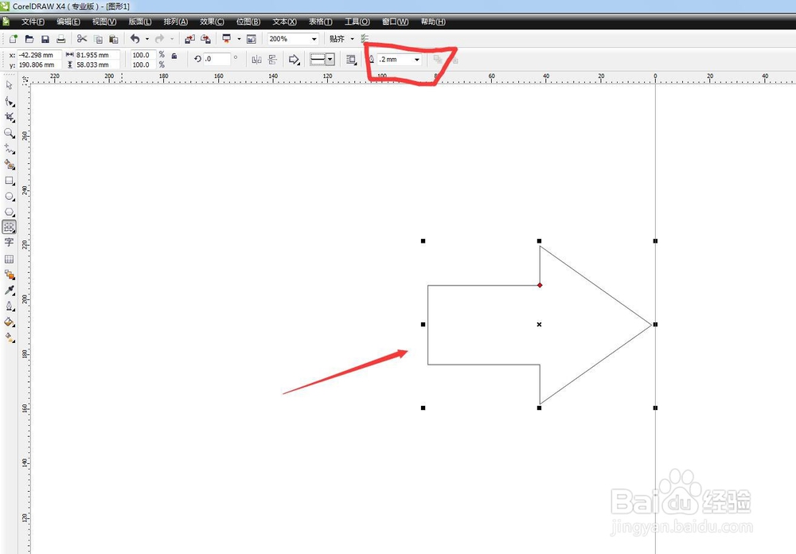Open the 编辑(E) menu
The image size is (796, 554).
coord(68,21)
